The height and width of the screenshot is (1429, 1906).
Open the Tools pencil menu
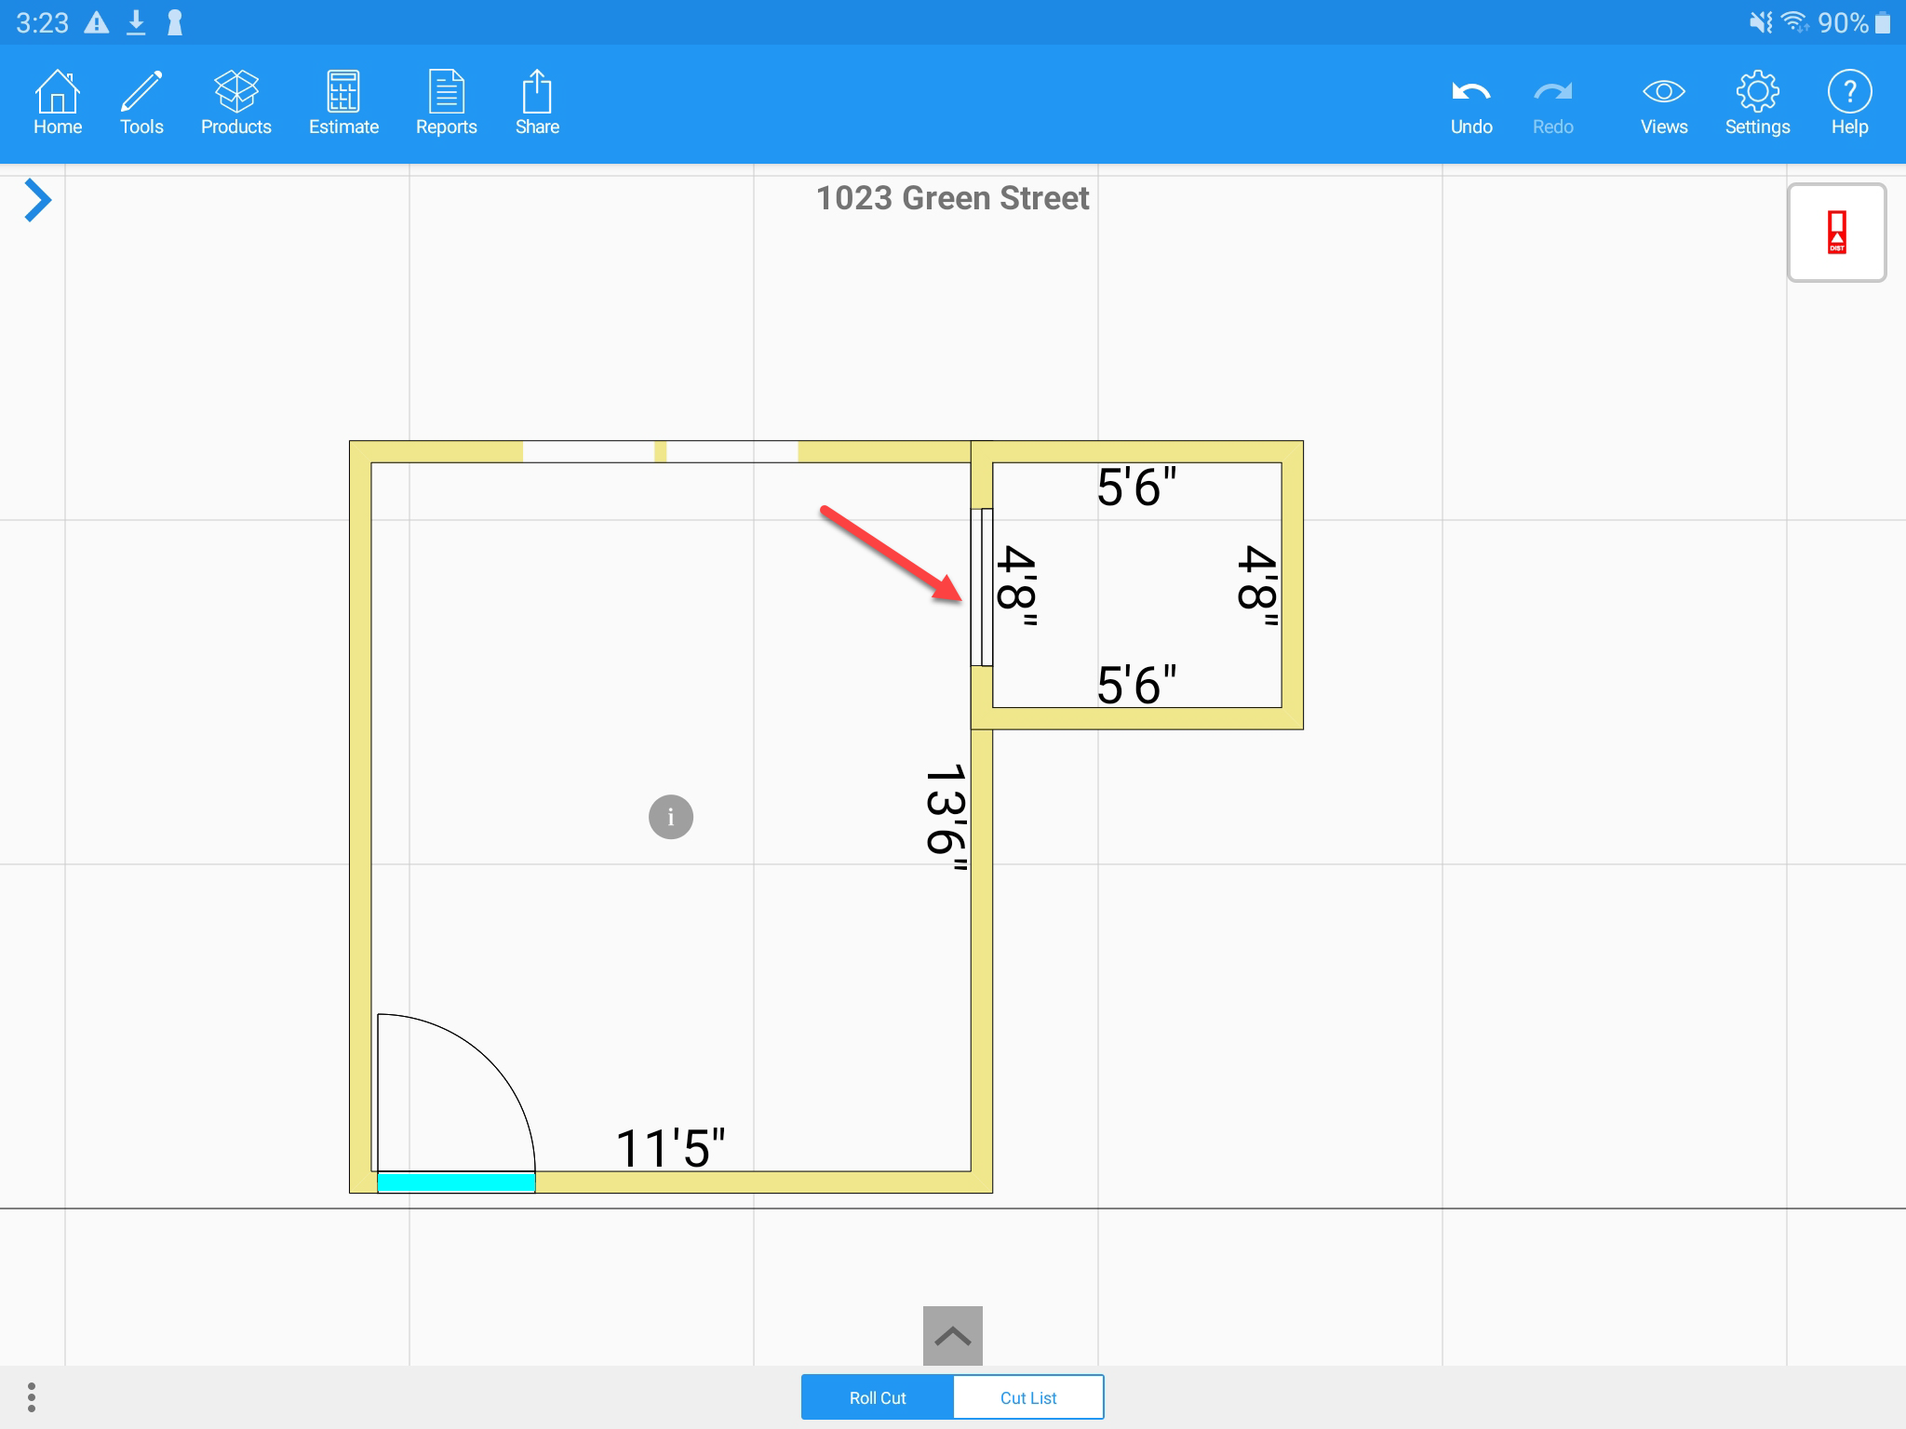[x=141, y=103]
